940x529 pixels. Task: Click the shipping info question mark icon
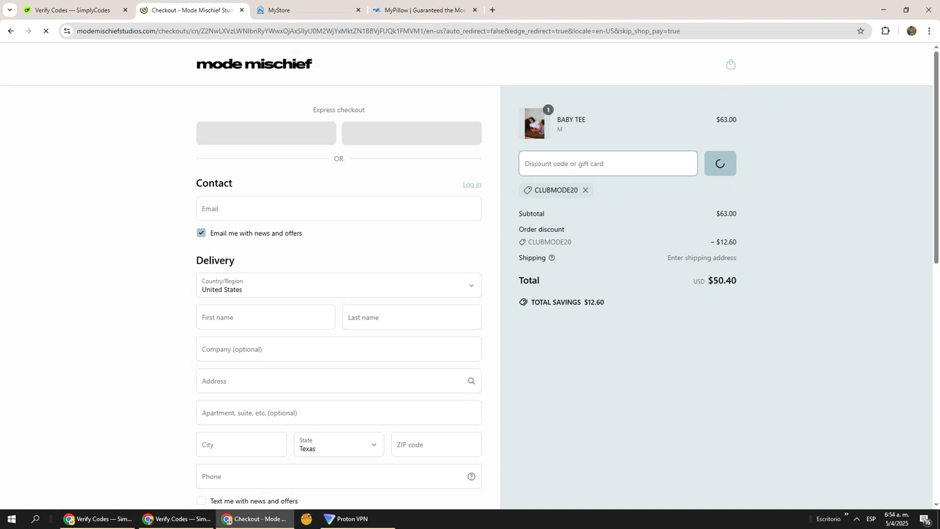[x=551, y=258]
